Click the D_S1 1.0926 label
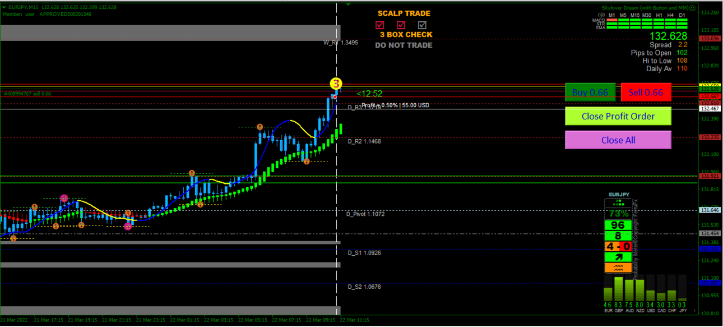 pos(364,253)
